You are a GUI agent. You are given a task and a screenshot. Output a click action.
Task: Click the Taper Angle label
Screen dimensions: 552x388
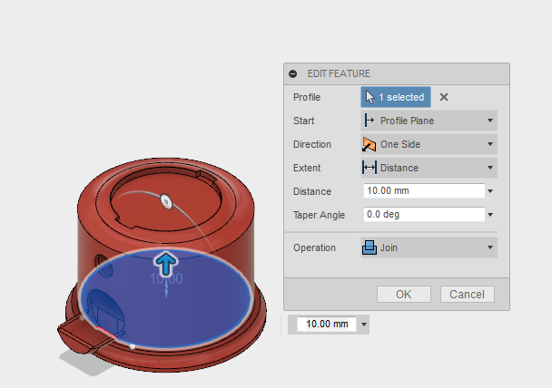coord(319,215)
